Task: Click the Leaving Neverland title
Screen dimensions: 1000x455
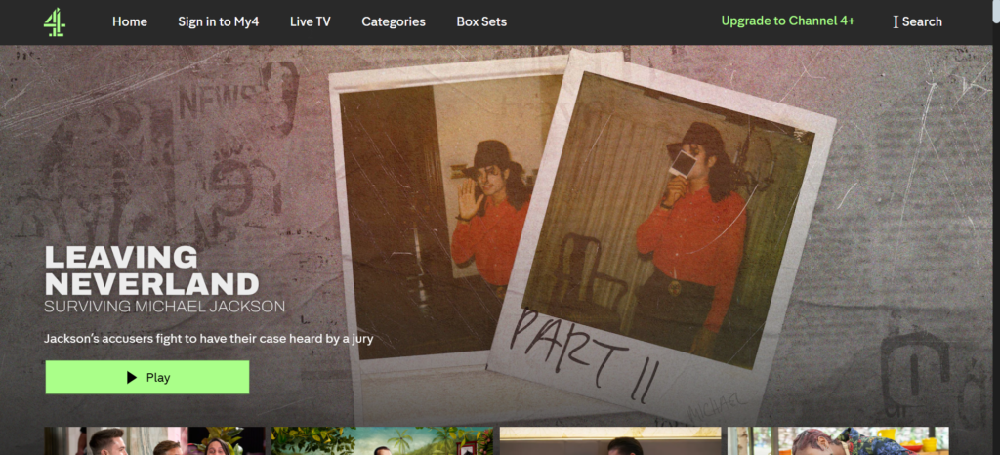Action: pos(151,270)
